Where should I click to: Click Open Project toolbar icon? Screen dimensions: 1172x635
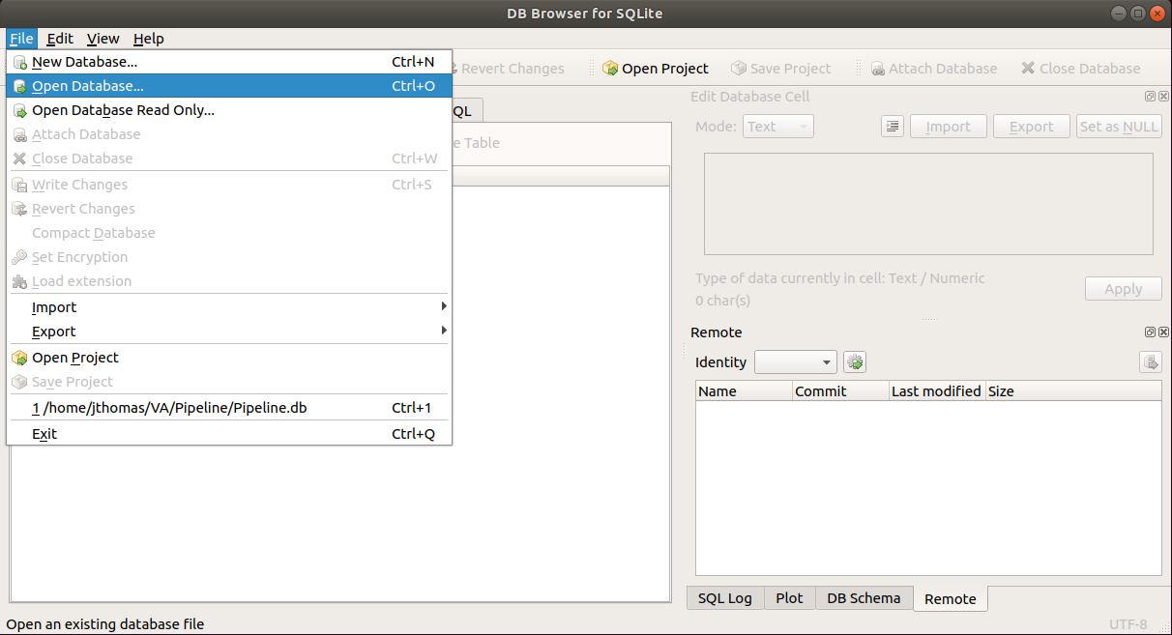(655, 69)
